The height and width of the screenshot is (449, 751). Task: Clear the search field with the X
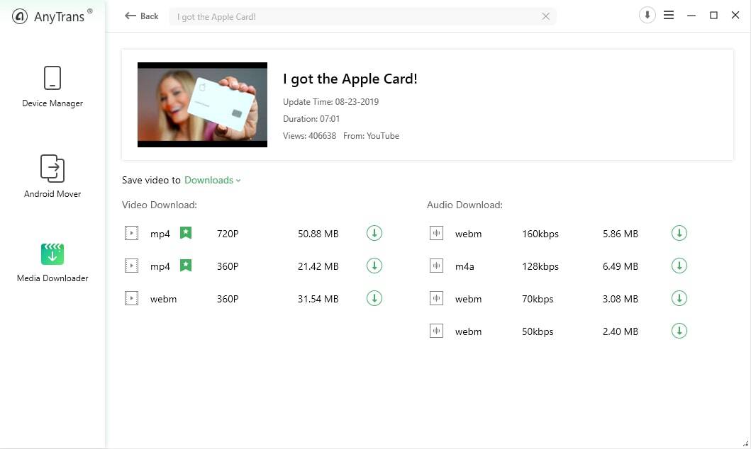coord(545,16)
